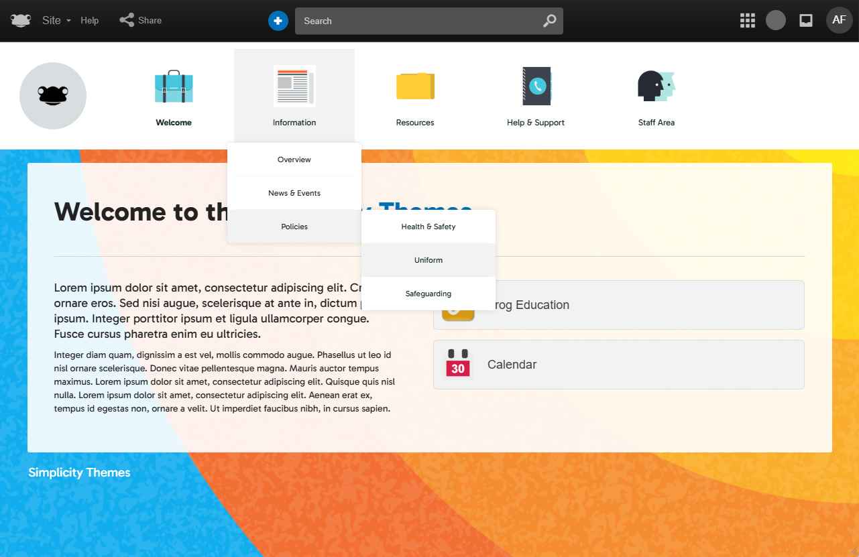Click into the Search input field

(x=416, y=21)
